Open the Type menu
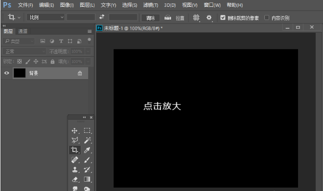Viewport: 323px width, 191px height. click(108, 5)
